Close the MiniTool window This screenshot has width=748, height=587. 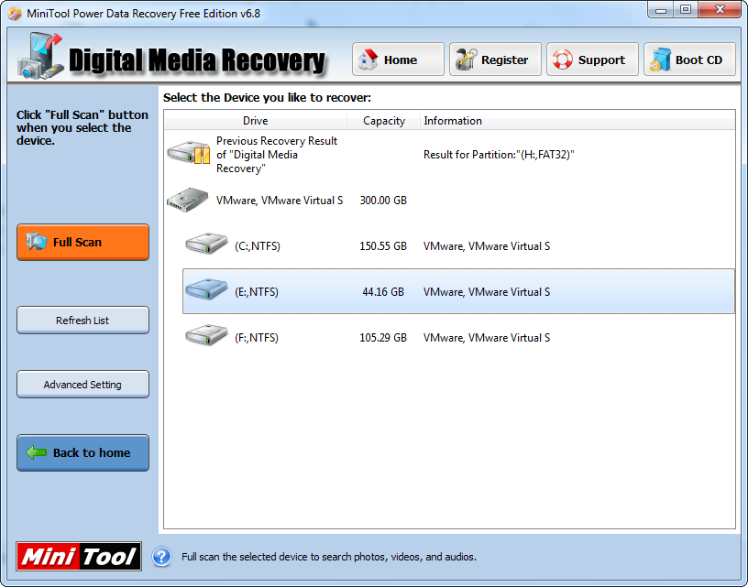coord(720,9)
